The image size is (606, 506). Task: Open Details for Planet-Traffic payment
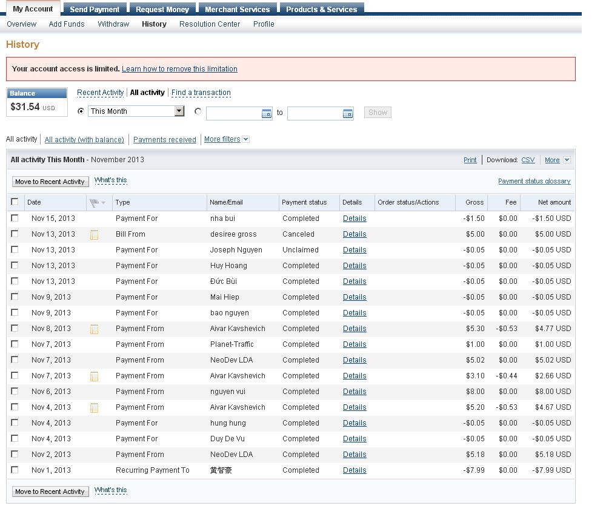pyautogui.click(x=355, y=344)
